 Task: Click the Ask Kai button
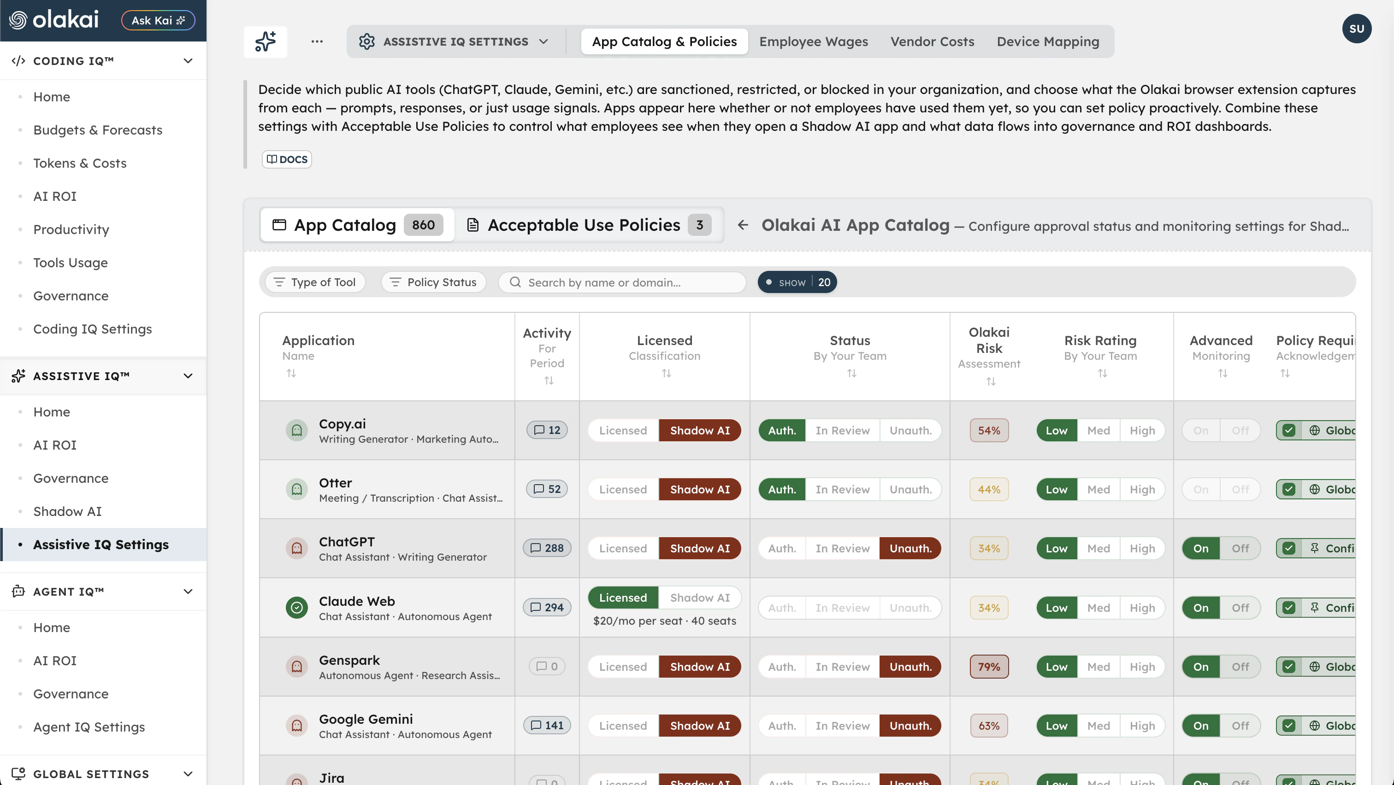pyautogui.click(x=158, y=20)
